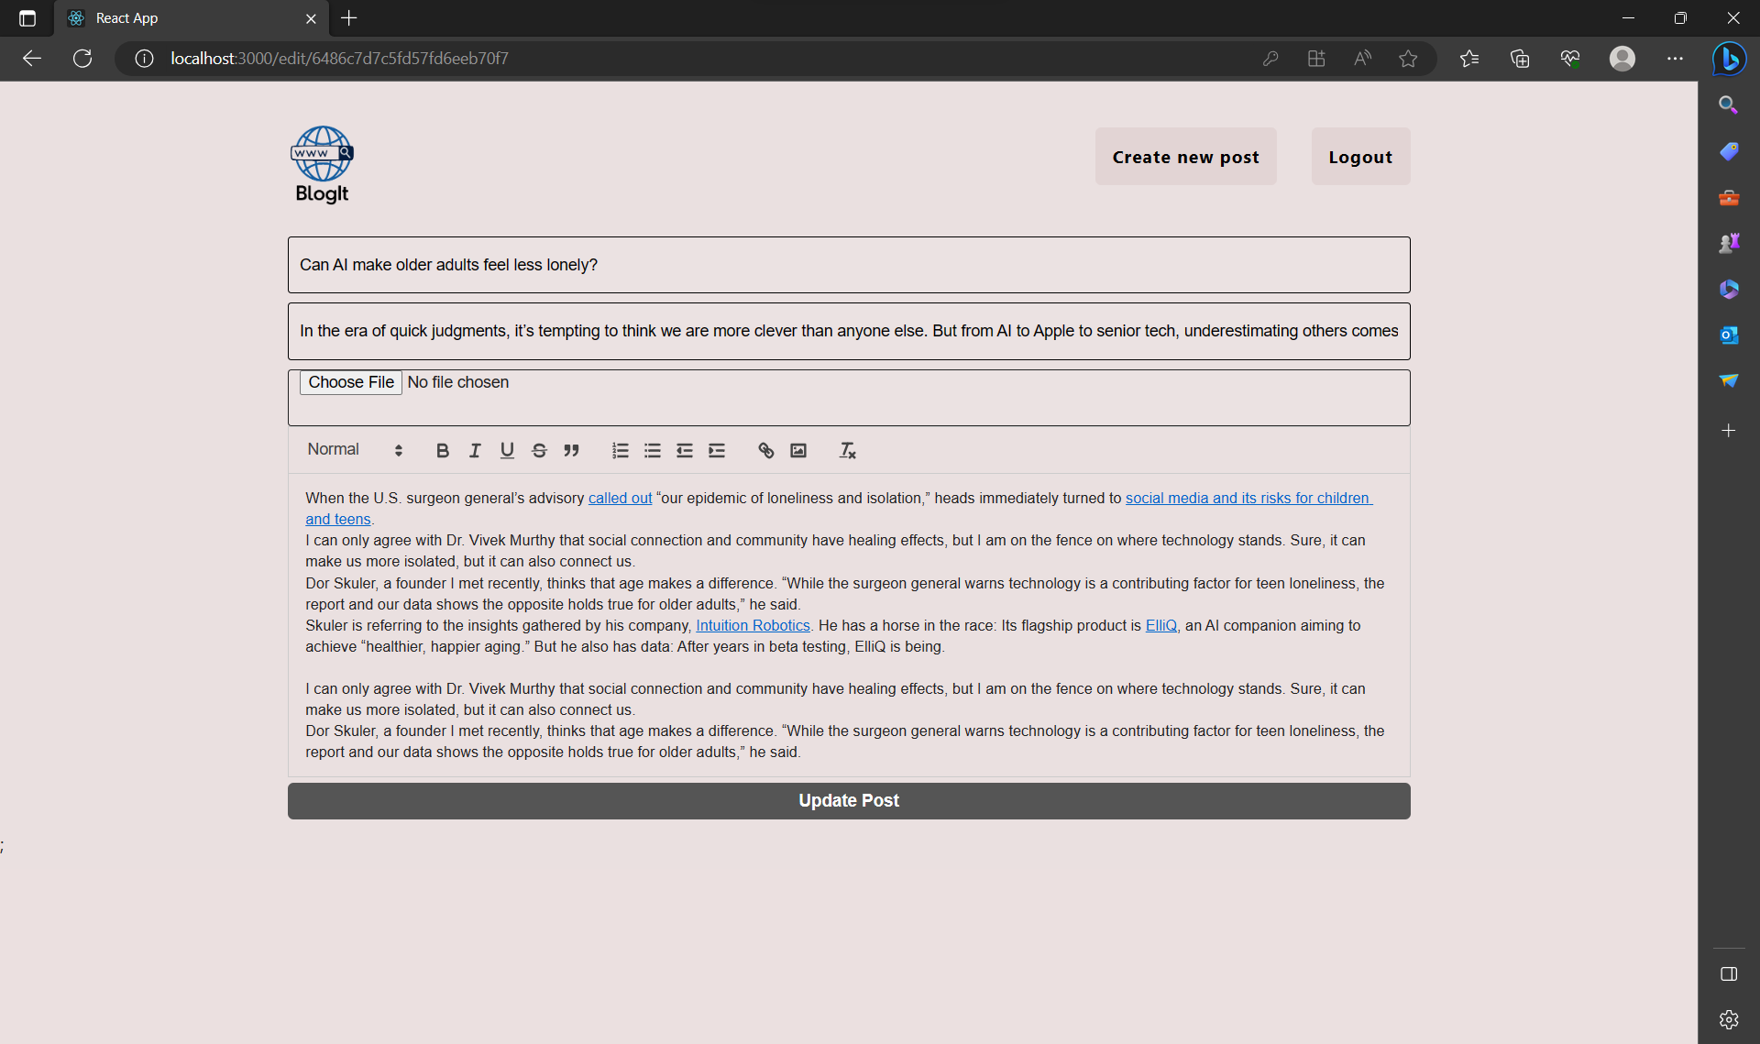Toggle bold formatting in editor toolbar
The height and width of the screenshot is (1044, 1760).
[443, 450]
